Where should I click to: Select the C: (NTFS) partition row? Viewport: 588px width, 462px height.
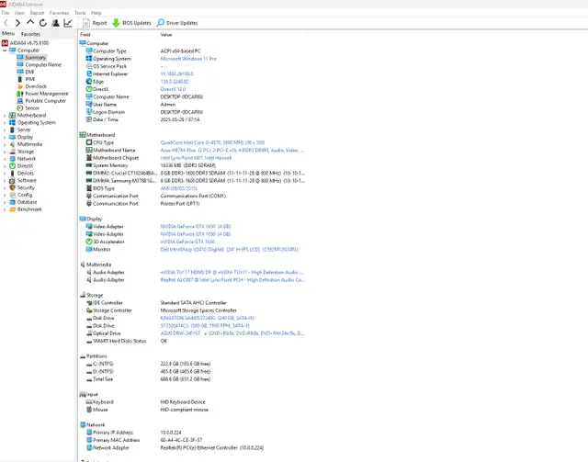click(193, 364)
